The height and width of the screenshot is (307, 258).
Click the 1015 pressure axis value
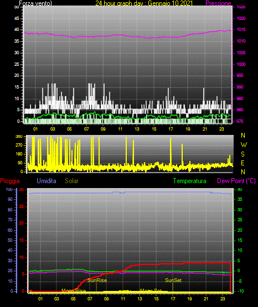(x=241, y=29)
